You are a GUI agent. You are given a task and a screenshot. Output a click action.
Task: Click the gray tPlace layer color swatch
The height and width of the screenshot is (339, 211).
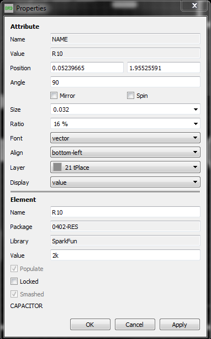pyautogui.click(x=57, y=167)
